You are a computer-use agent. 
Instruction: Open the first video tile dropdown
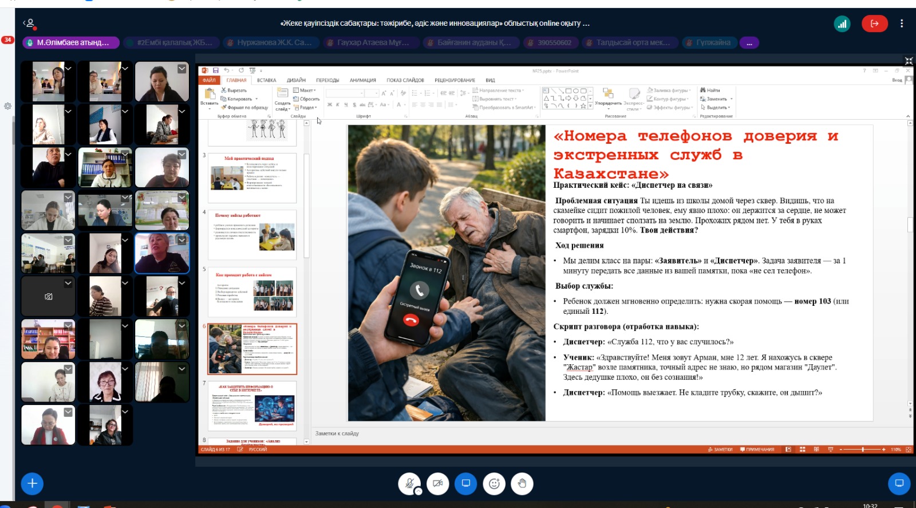(x=68, y=68)
